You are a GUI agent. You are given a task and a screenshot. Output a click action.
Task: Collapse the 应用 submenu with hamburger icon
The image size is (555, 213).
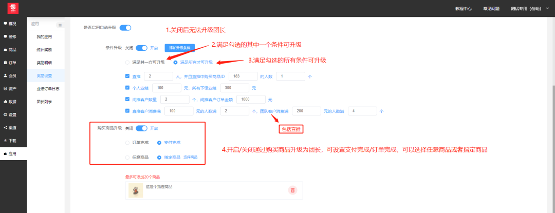(60, 25)
